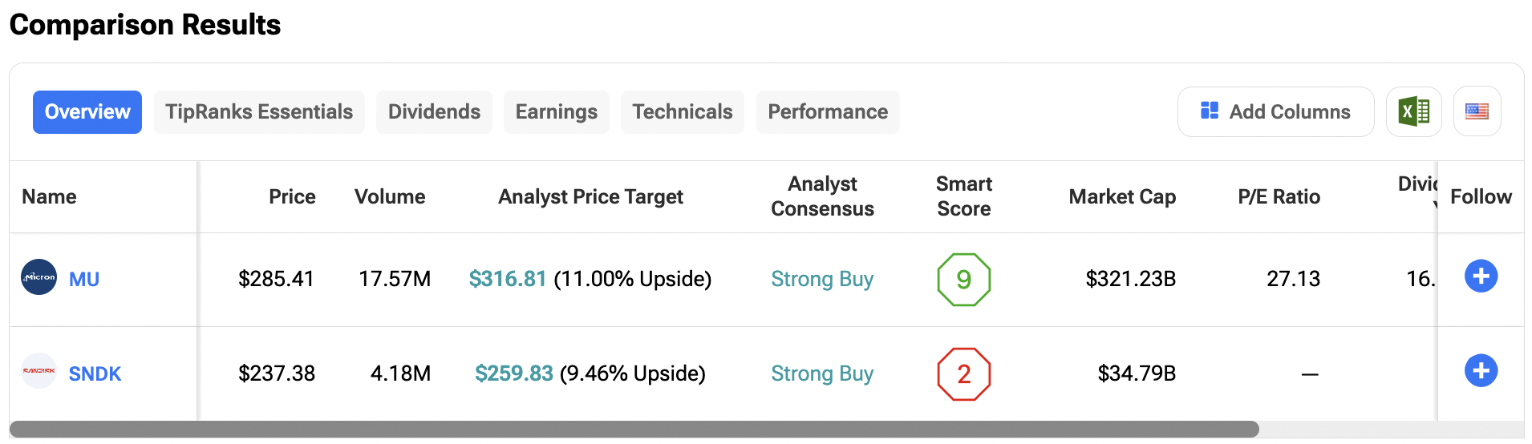Switch to Technicals tab
This screenshot has height=444, width=1532.
point(682,111)
